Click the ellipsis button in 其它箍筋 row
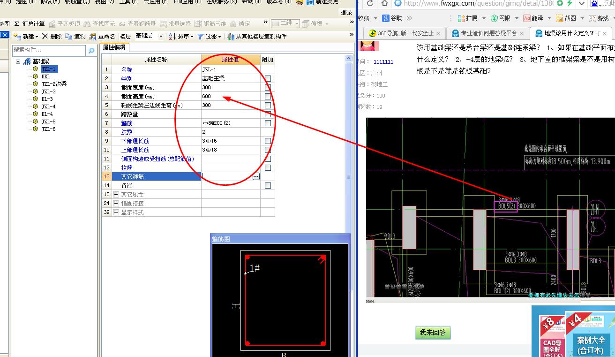615x357 pixels. 256,177
